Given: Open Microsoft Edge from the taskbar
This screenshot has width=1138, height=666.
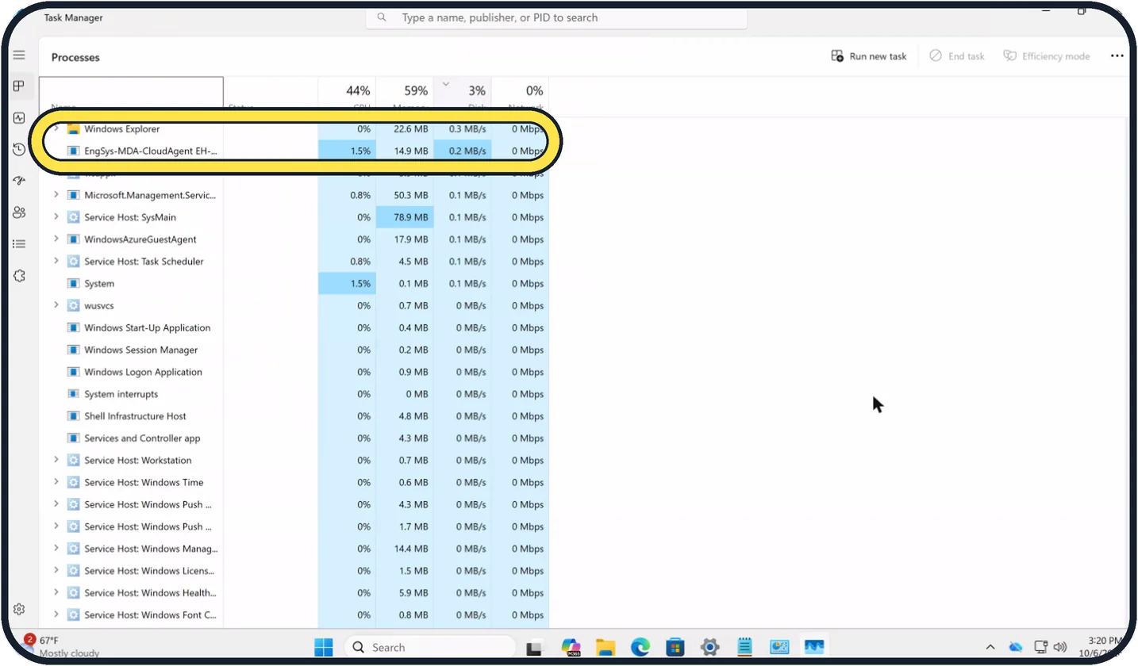Looking at the screenshot, I should pos(640,647).
